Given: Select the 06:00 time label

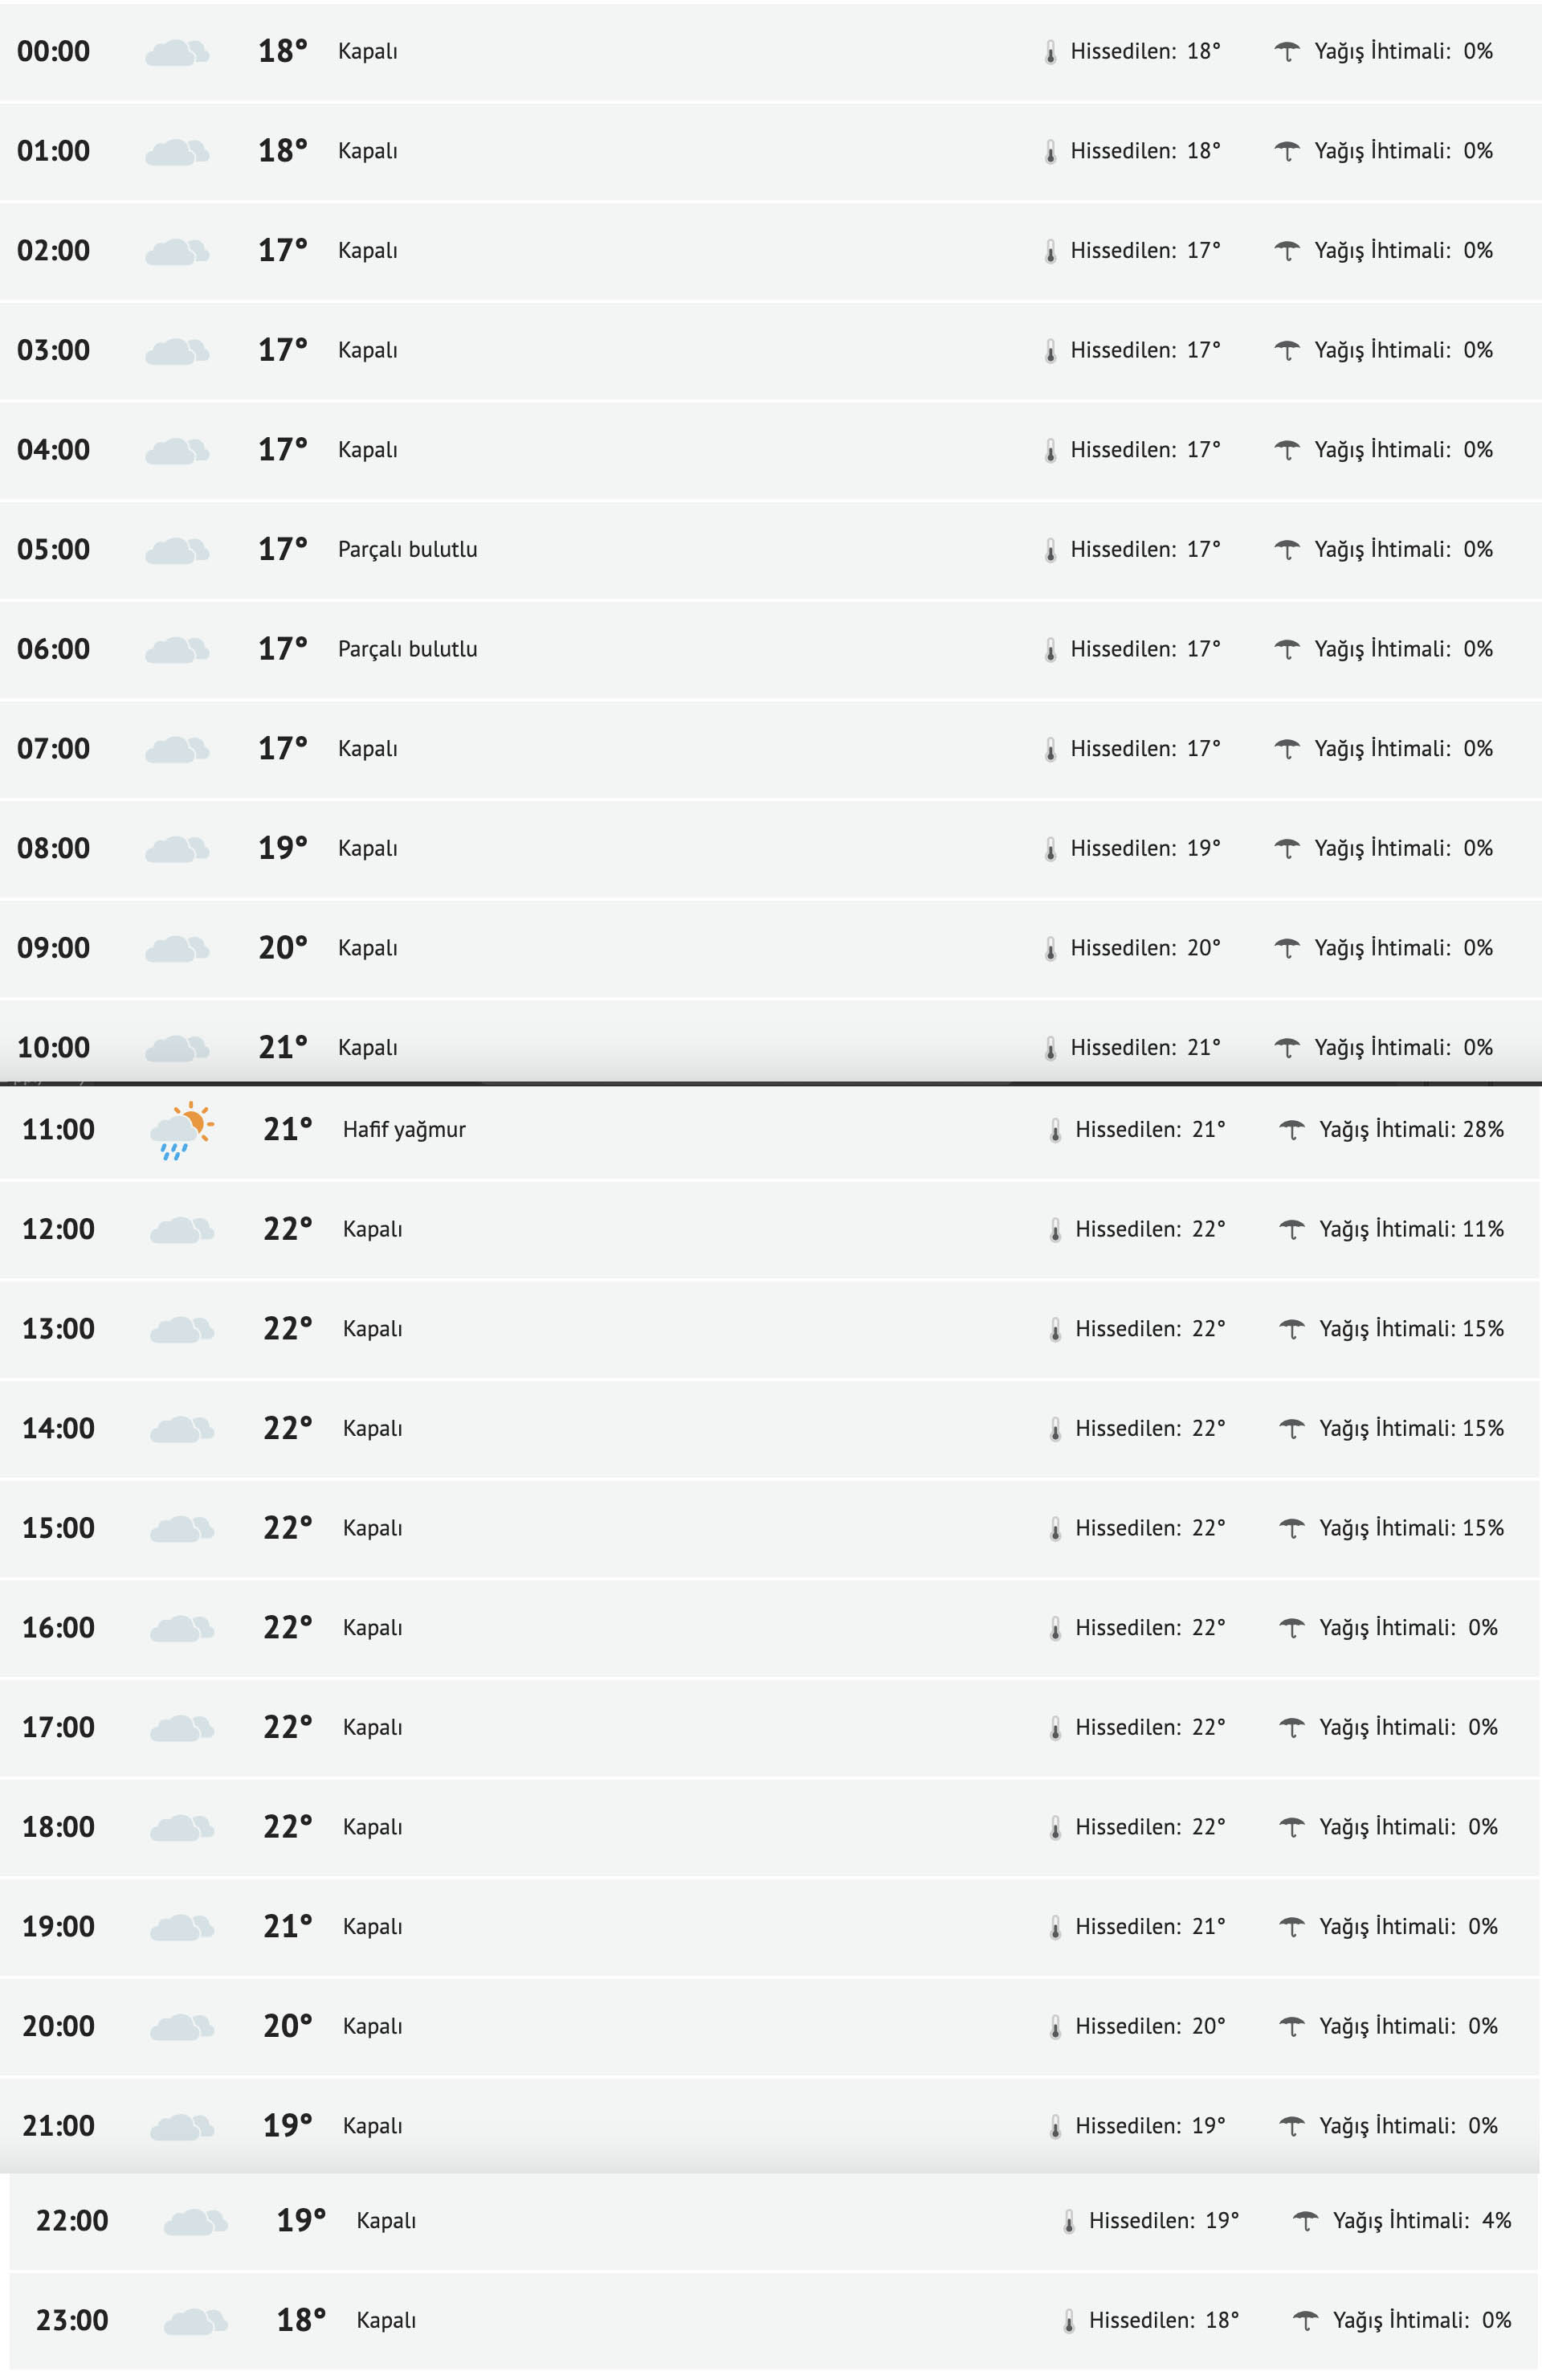Looking at the screenshot, I should pos(54,649).
